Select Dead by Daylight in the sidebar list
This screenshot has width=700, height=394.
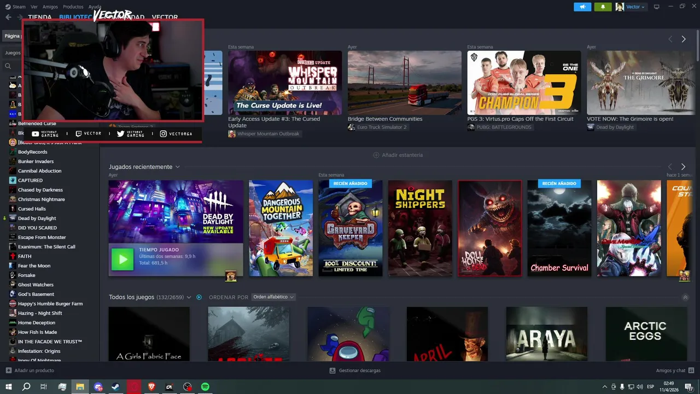point(37,218)
